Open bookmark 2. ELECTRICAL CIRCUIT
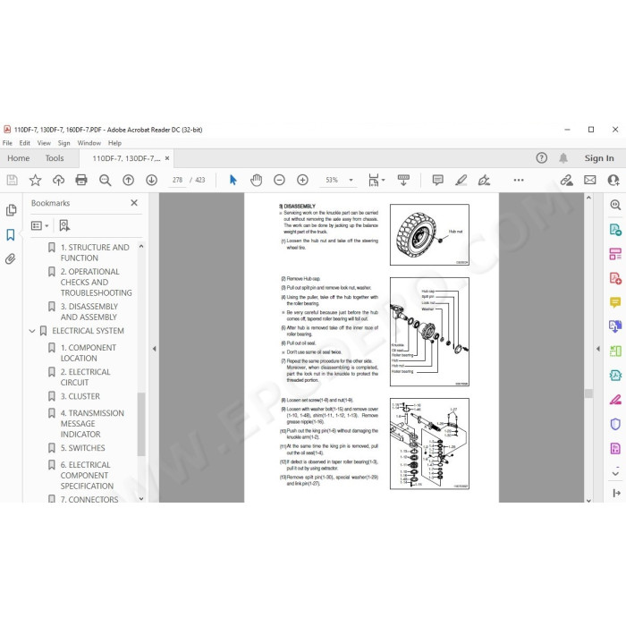This screenshot has height=626, width=626. coord(86,377)
